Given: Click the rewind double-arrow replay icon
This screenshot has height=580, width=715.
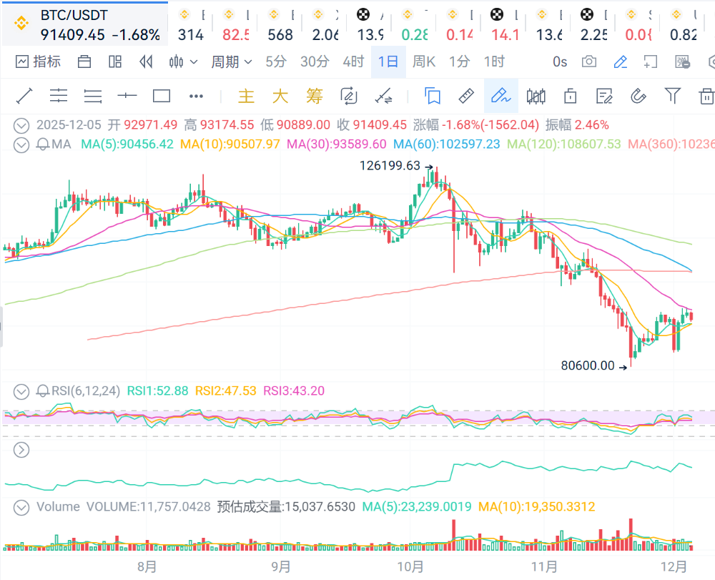Looking at the screenshot, I should pos(147,62).
